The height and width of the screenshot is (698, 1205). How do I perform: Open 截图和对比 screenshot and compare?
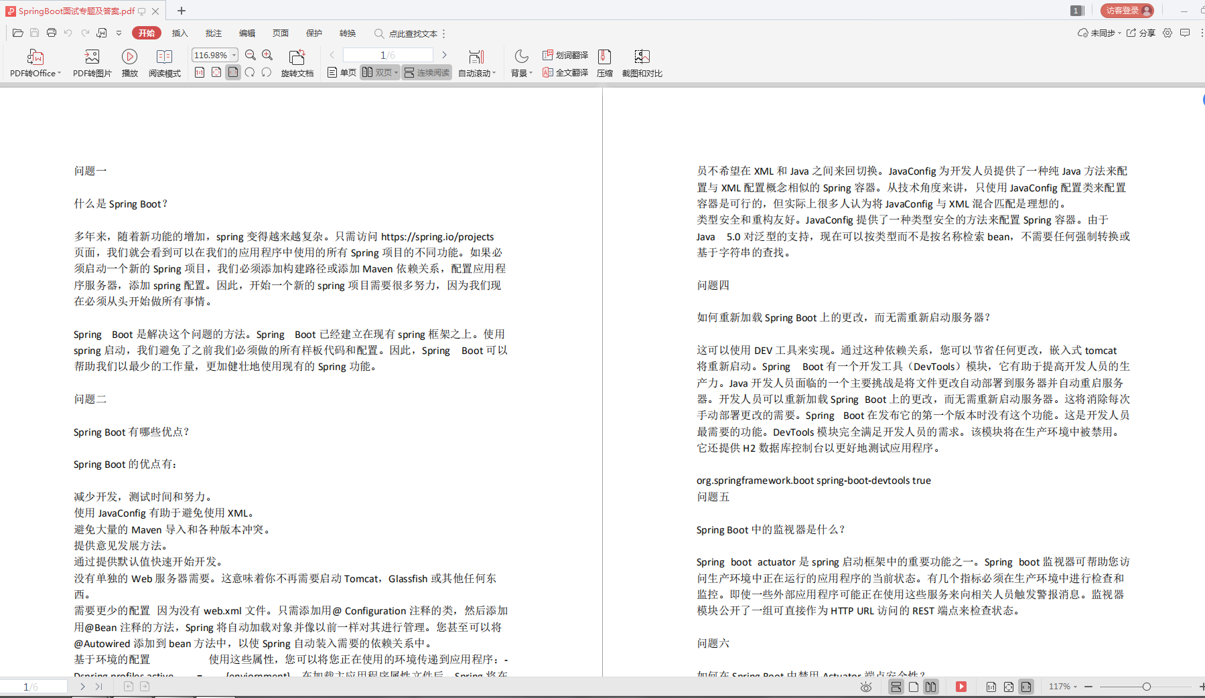(x=642, y=63)
